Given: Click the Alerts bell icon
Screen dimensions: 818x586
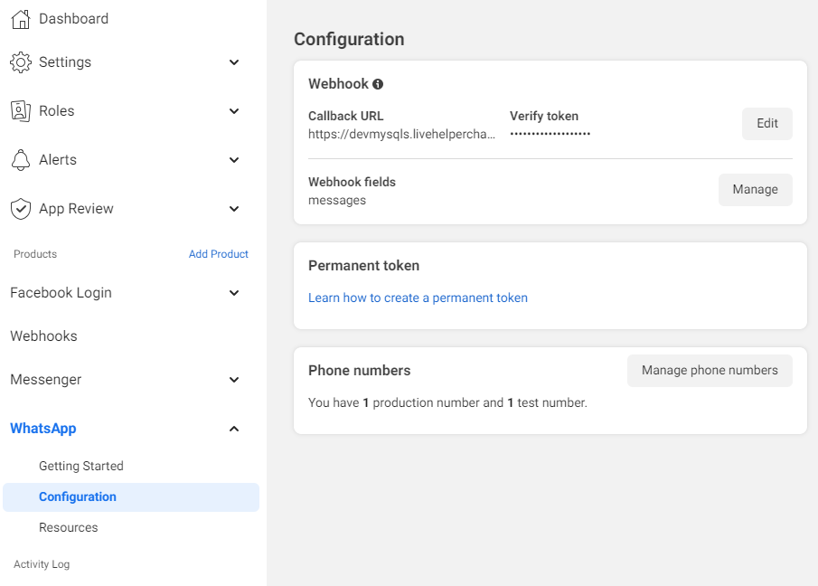Looking at the screenshot, I should pyautogui.click(x=21, y=160).
